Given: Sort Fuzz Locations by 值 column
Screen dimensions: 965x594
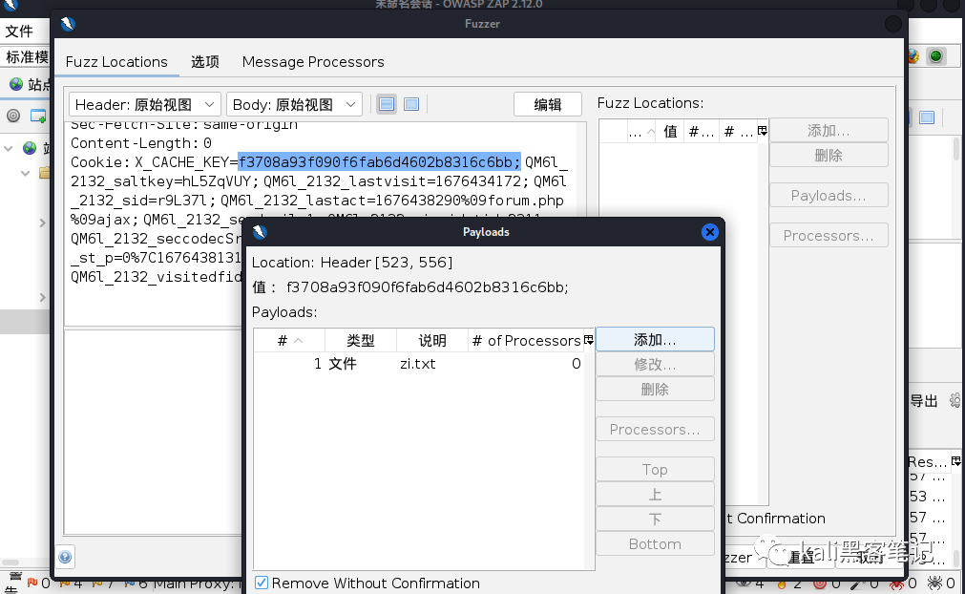Looking at the screenshot, I should click(670, 131).
